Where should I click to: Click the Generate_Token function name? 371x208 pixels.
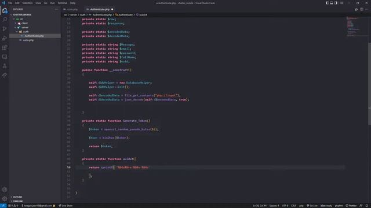[x=134, y=121]
